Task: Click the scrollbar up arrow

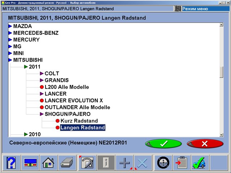Action: point(221,25)
